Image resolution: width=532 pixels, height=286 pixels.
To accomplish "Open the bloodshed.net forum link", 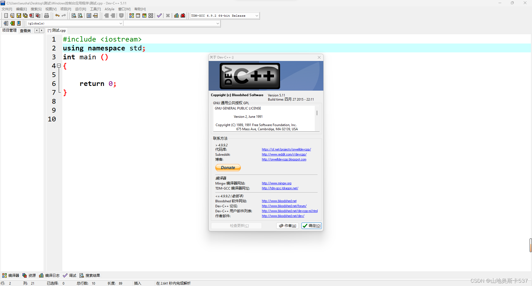I will click(284, 206).
